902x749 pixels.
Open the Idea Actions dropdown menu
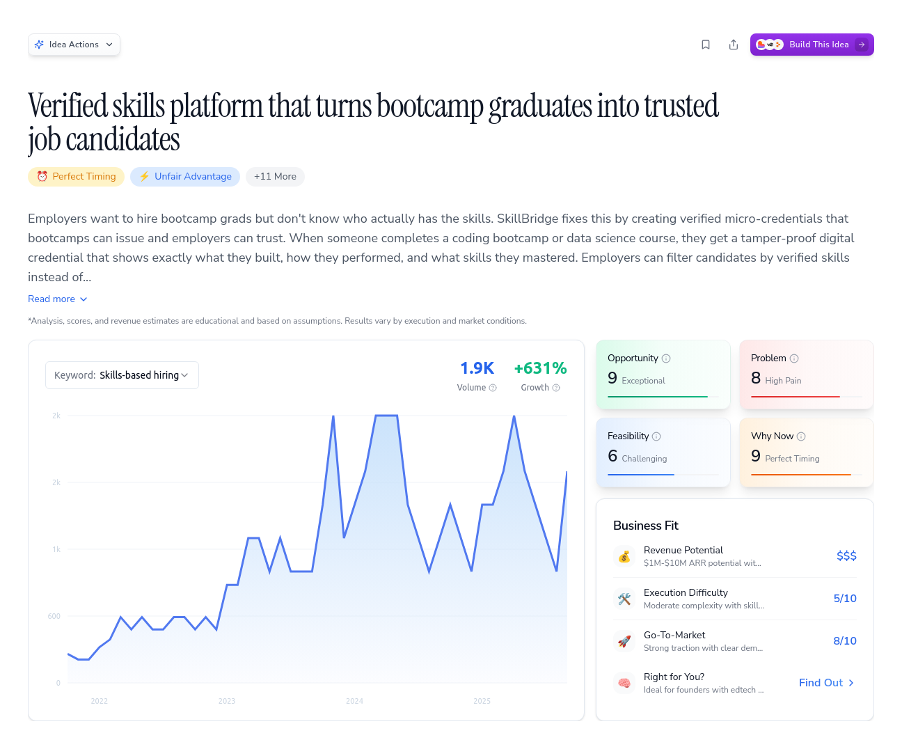coord(74,45)
